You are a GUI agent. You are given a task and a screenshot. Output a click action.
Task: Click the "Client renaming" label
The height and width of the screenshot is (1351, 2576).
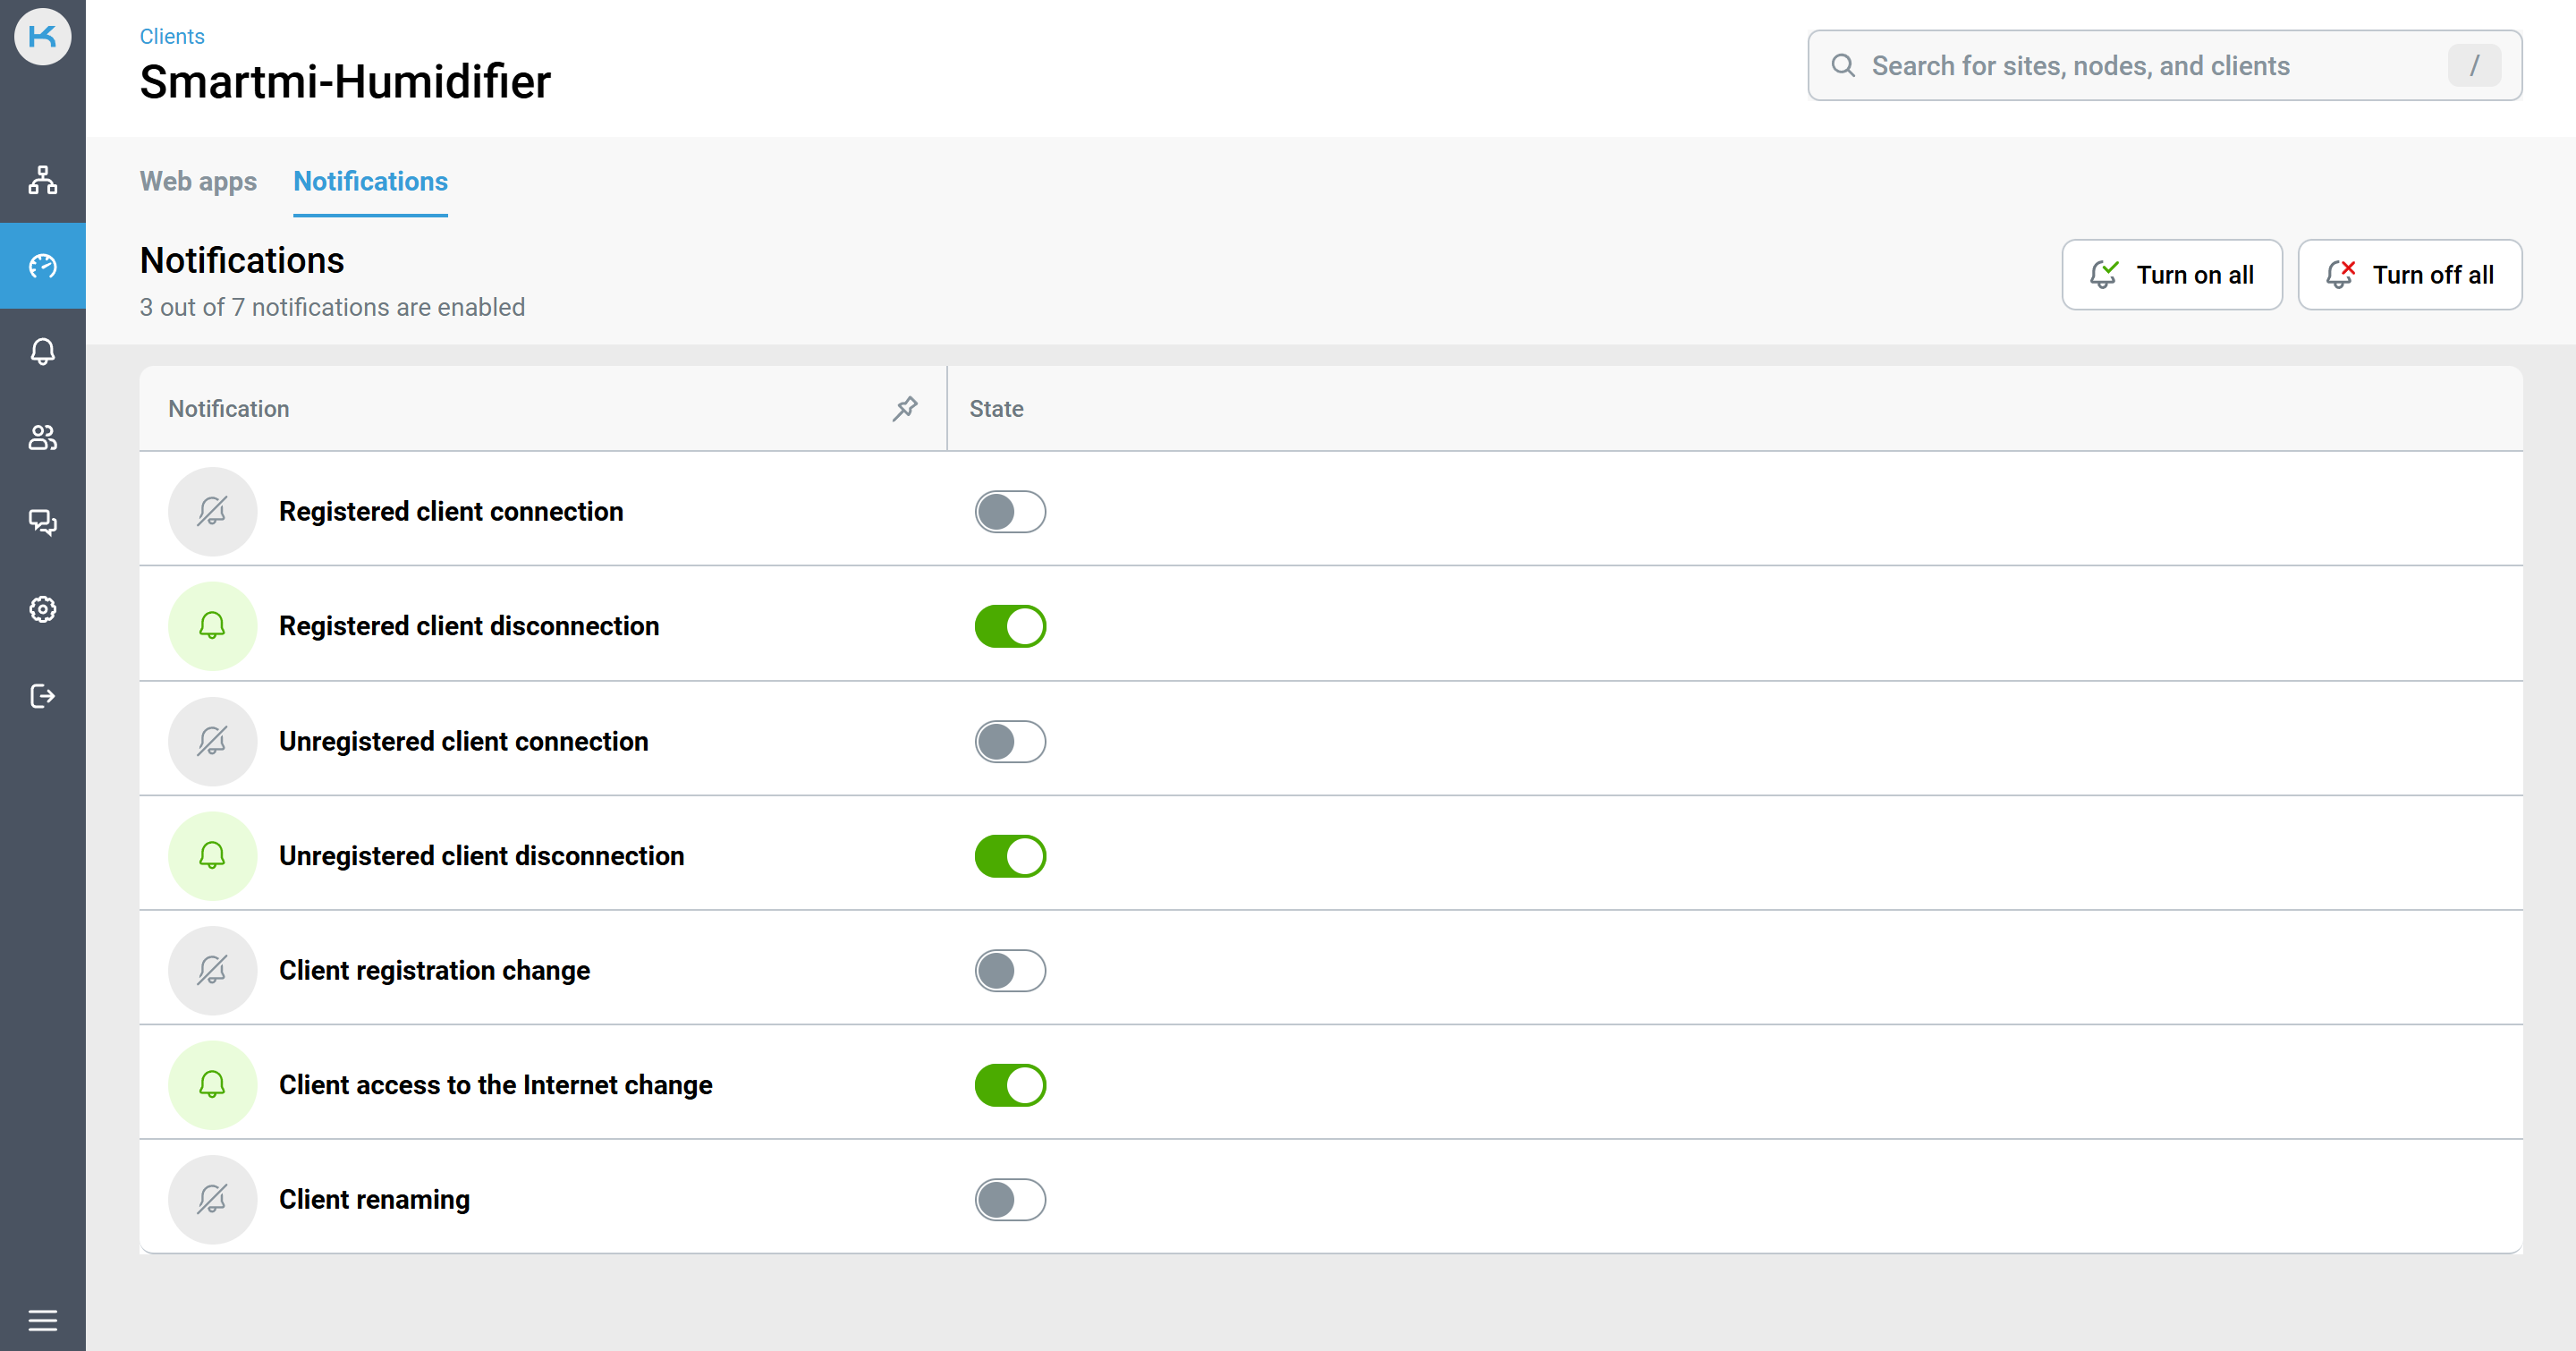(x=375, y=1200)
